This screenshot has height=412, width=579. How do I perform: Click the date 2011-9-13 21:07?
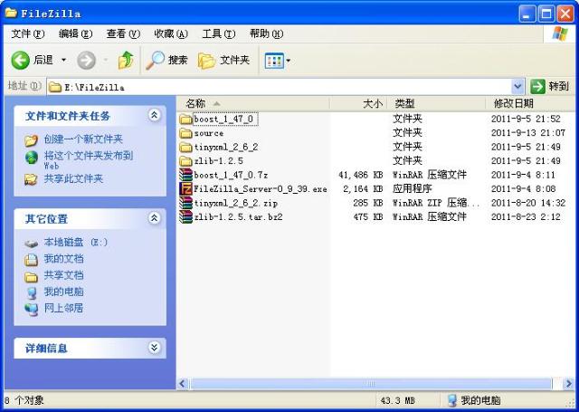point(528,133)
